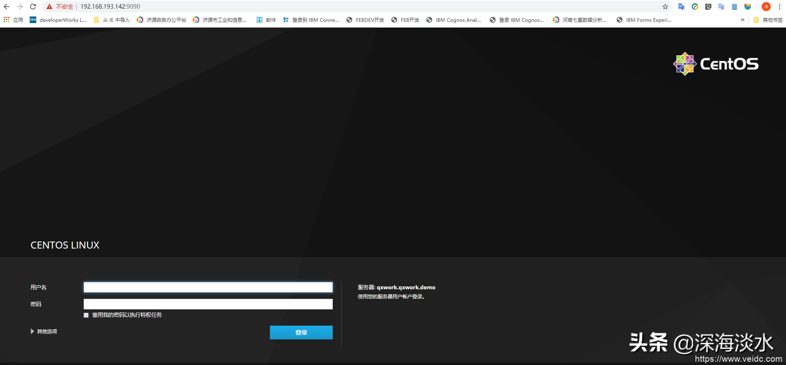Viewport: 786px width, 365px height.
Task: Open the 济源市工业和信息 bookmark
Action: click(x=220, y=20)
